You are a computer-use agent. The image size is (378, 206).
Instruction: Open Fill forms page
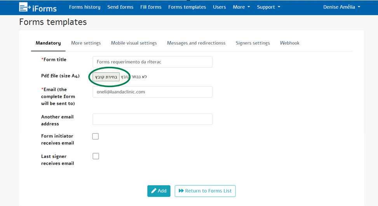pyautogui.click(x=151, y=7)
